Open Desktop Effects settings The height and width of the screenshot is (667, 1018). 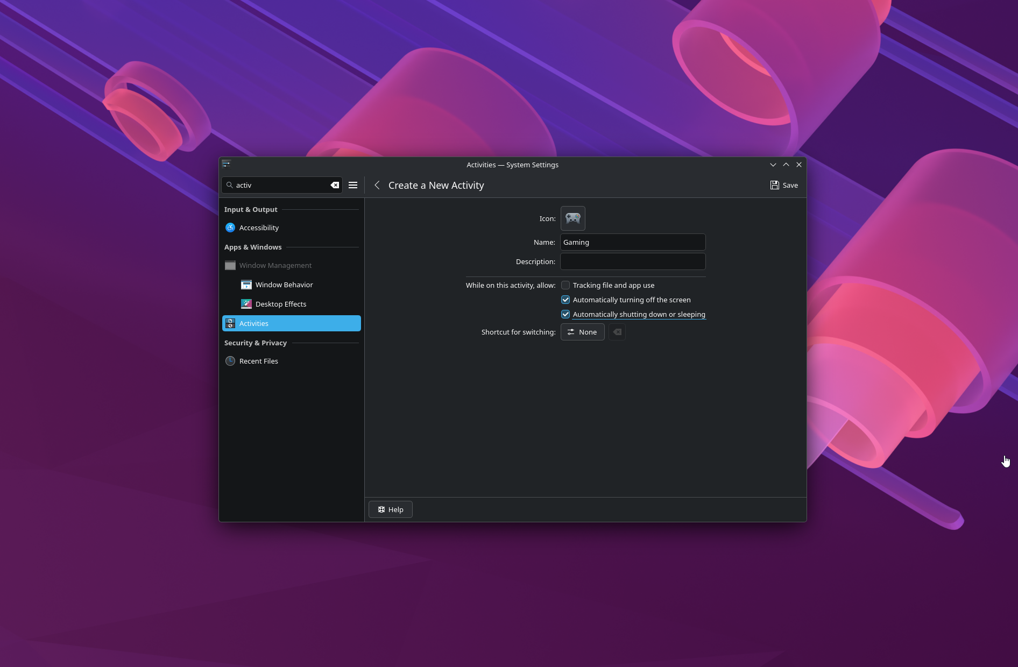coord(292,304)
